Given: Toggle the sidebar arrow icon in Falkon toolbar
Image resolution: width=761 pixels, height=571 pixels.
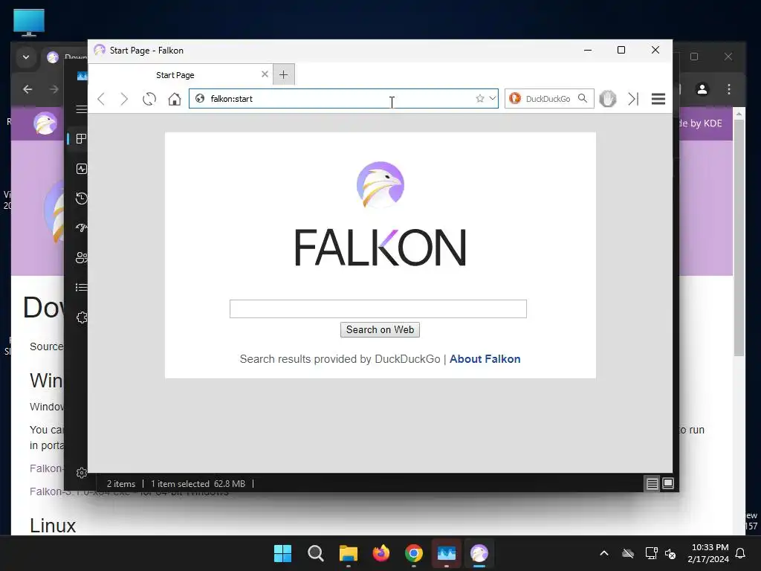Looking at the screenshot, I should pos(633,99).
